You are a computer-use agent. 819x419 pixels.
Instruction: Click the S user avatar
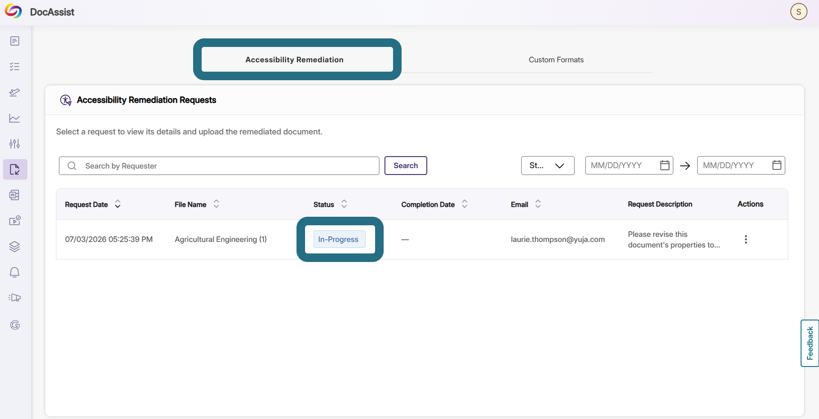[x=798, y=12]
